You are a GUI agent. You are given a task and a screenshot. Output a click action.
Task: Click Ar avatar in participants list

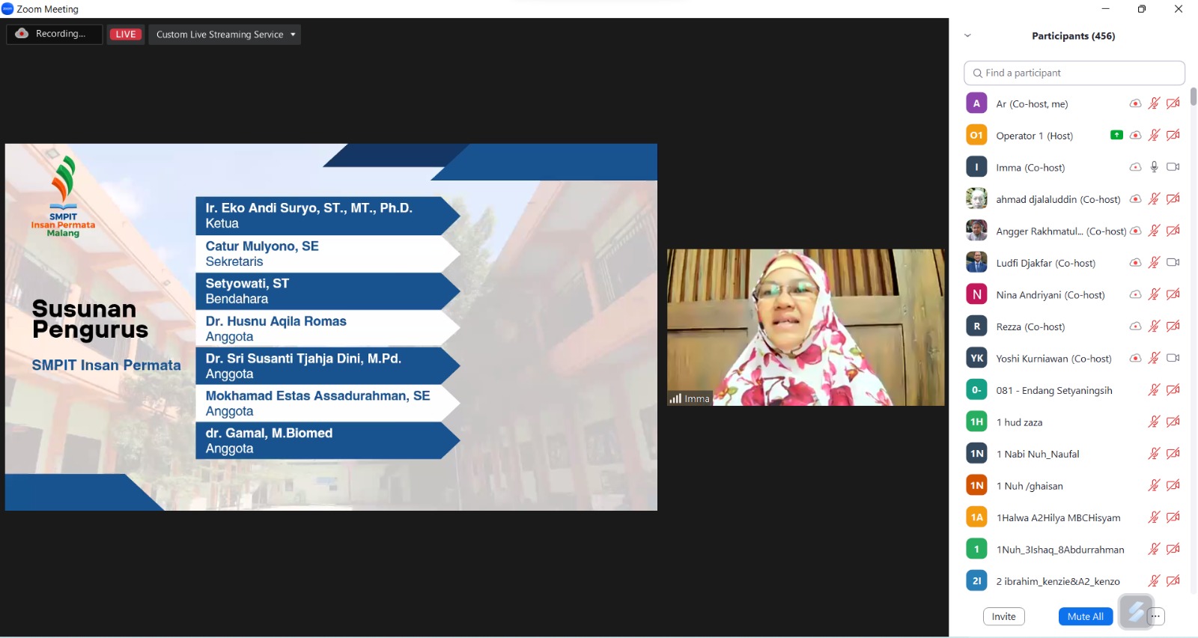(x=976, y=103)
